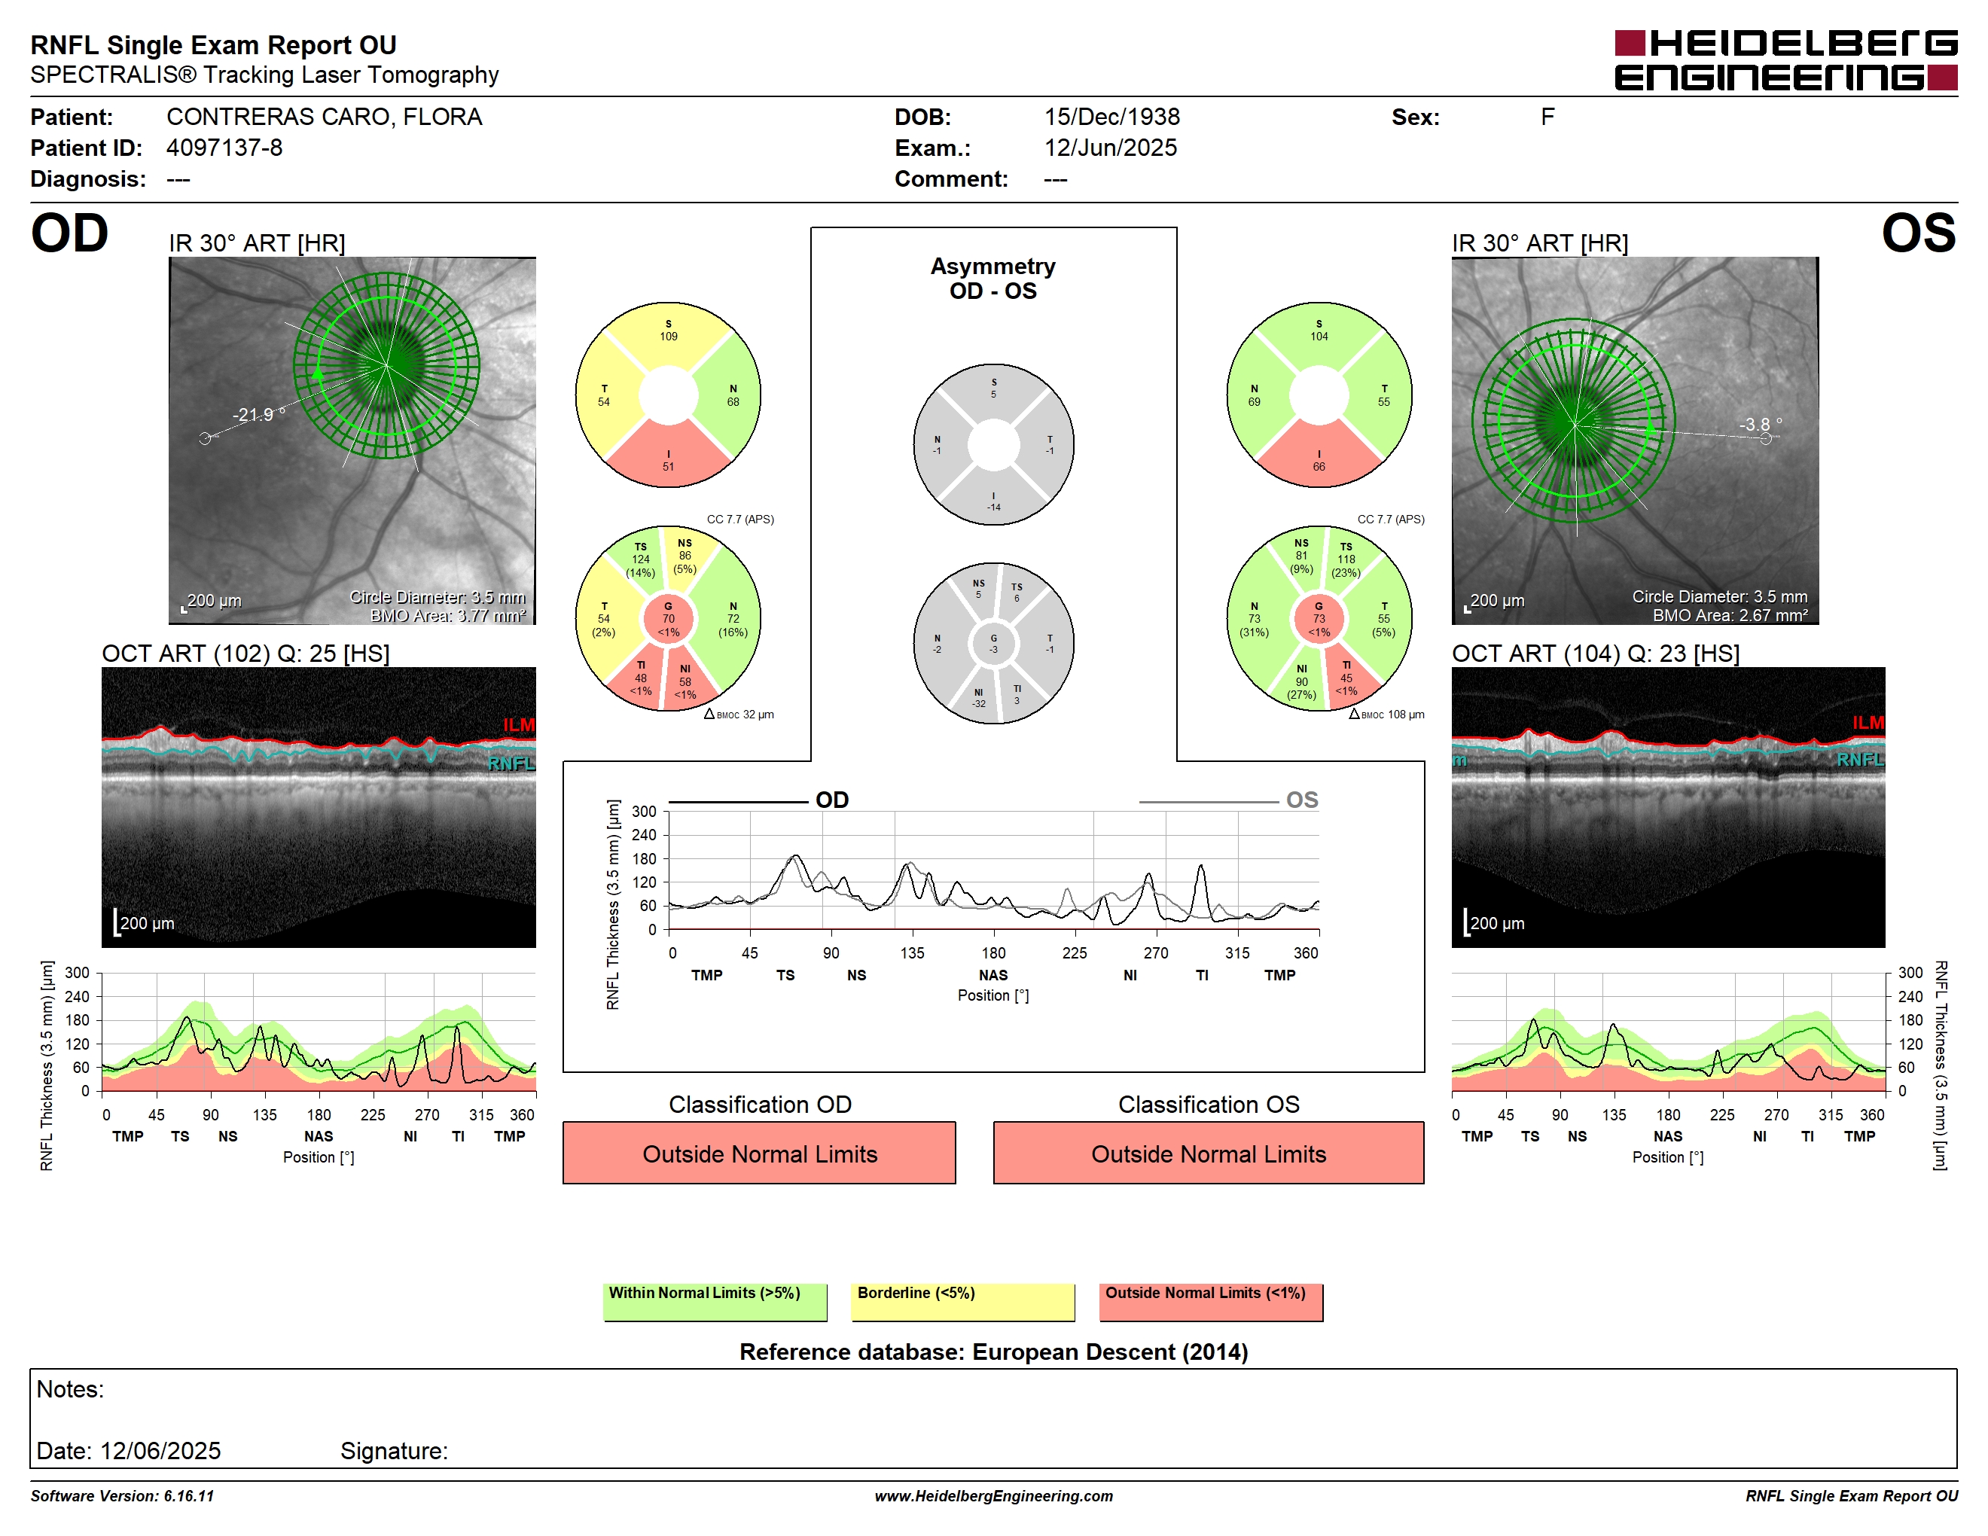
Task: Click the OD N 72 (16%) sector
Action: tap(733, 619)
